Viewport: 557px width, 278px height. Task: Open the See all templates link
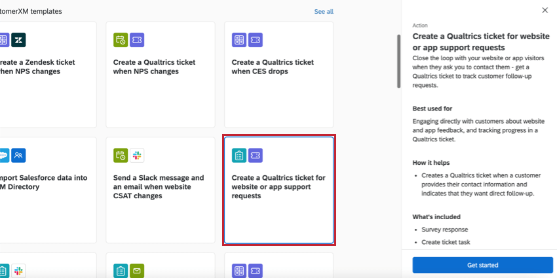pyautogui.click(x=324, y=12)
